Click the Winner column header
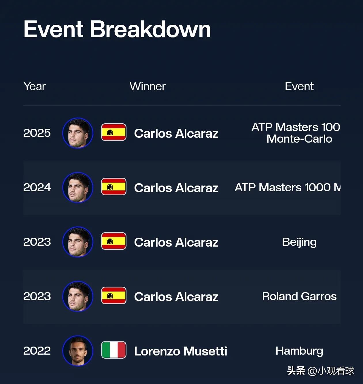 click(148, 86)
